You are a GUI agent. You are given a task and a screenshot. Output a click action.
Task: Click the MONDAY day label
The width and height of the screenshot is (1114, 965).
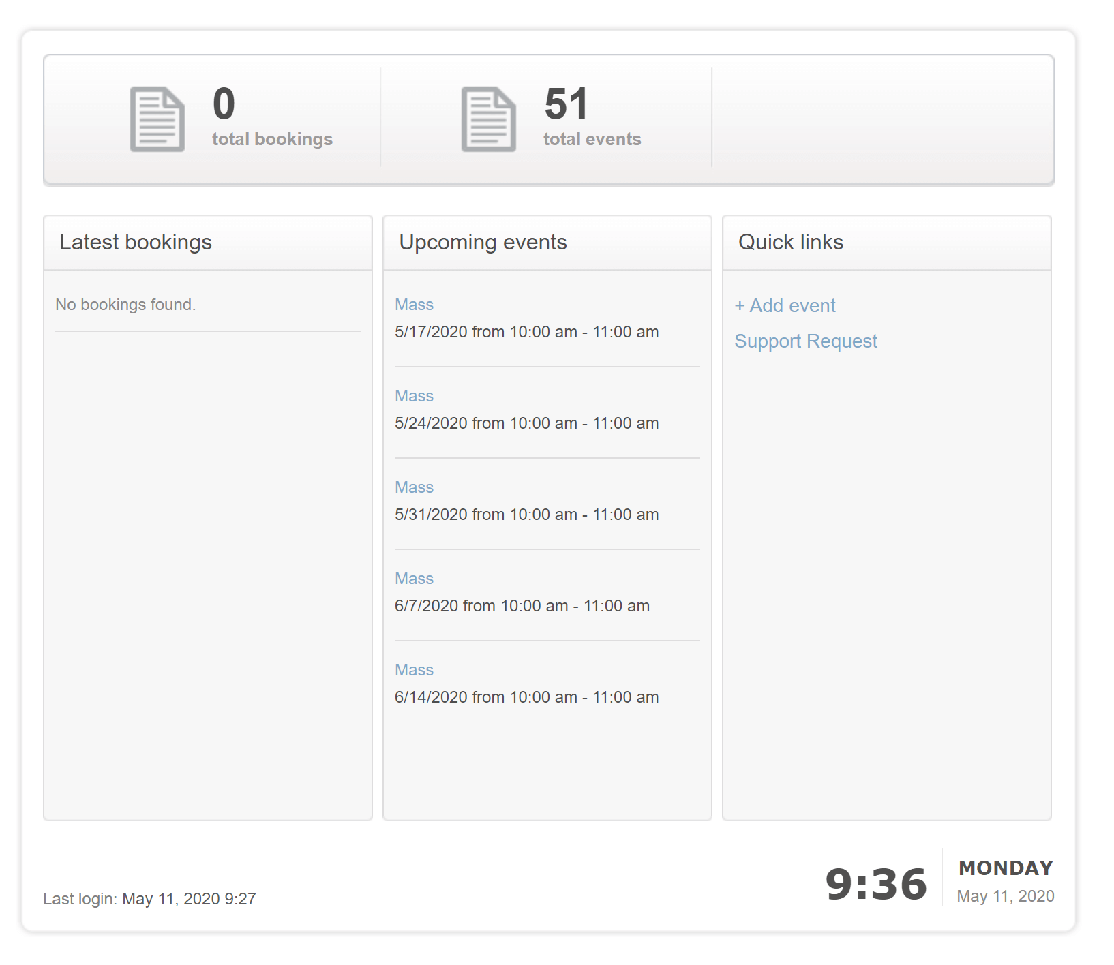(1006, 868)
